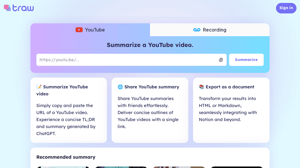Click the globe icon on the Share YouTube summary card

pos(120,87)
